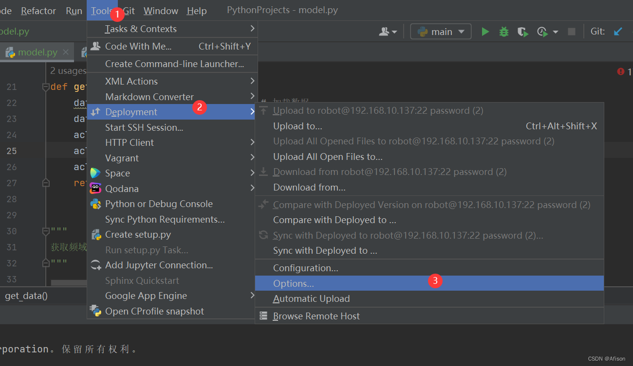Select Browse Remote Host entry
Viewport: 633px width, 366px height.
pos(429,316)
